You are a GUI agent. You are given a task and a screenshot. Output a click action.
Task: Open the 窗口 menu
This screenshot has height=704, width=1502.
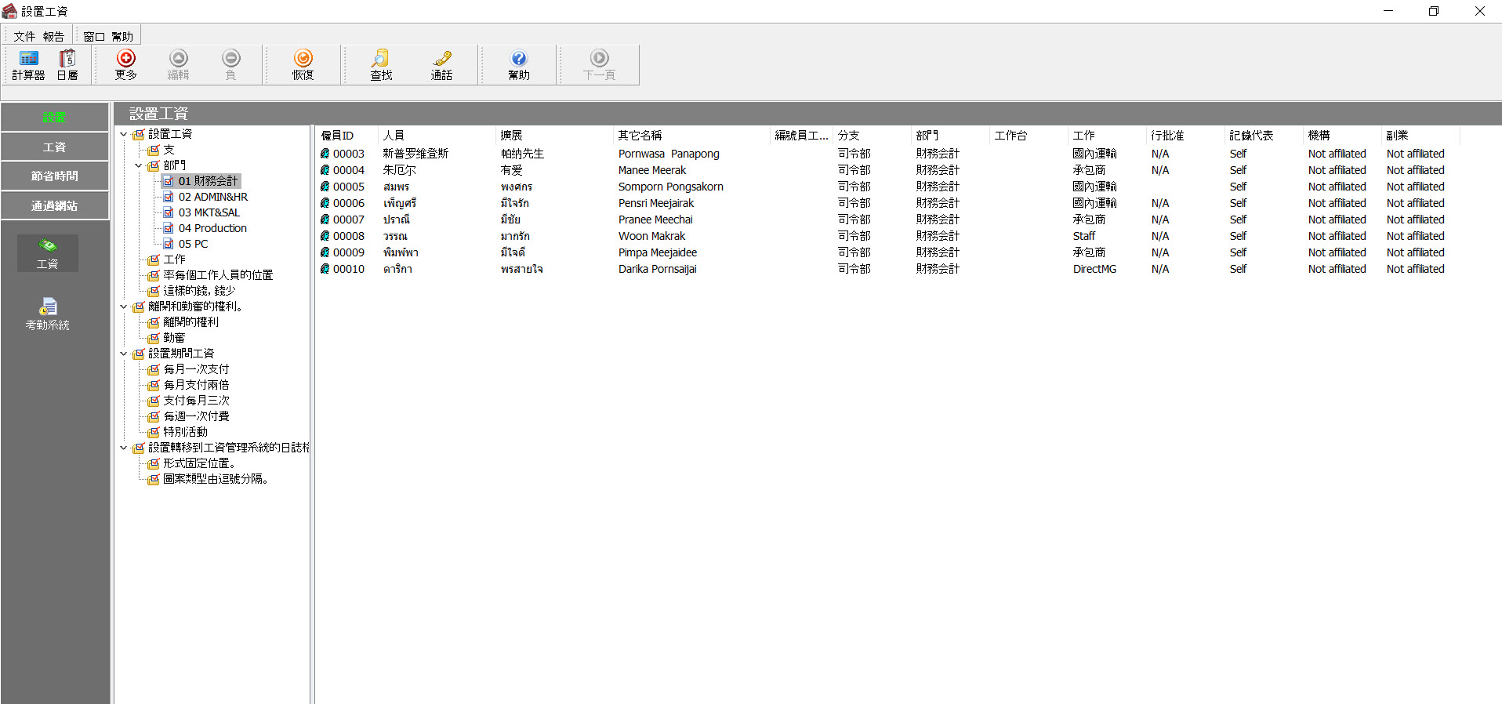94,36
